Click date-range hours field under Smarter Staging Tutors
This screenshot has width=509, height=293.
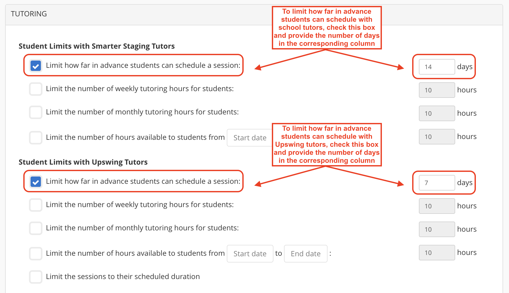click(437, 137)
